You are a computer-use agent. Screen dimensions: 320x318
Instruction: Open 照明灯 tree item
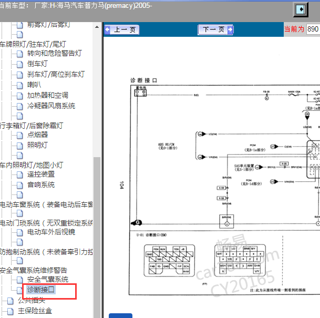(x=37, y=145)
